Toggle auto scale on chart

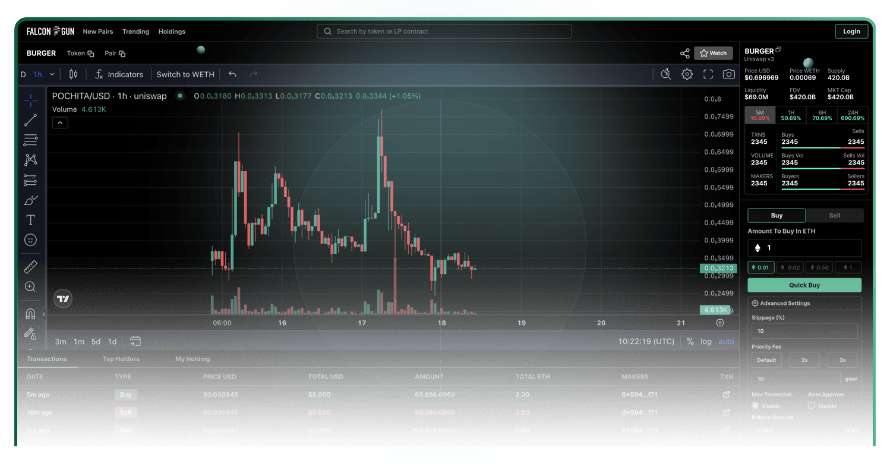tap(726, 342)
